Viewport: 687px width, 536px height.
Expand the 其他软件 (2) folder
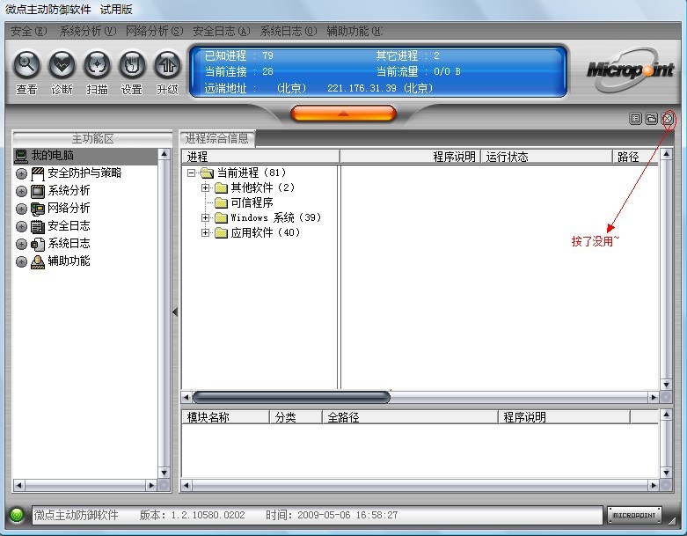pos(205,187)
